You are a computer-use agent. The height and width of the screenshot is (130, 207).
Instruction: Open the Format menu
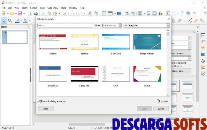pyautogui.click(x=34, y=8)
